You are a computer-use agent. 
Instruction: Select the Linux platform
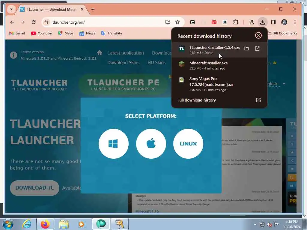click(x=188, y=144)
